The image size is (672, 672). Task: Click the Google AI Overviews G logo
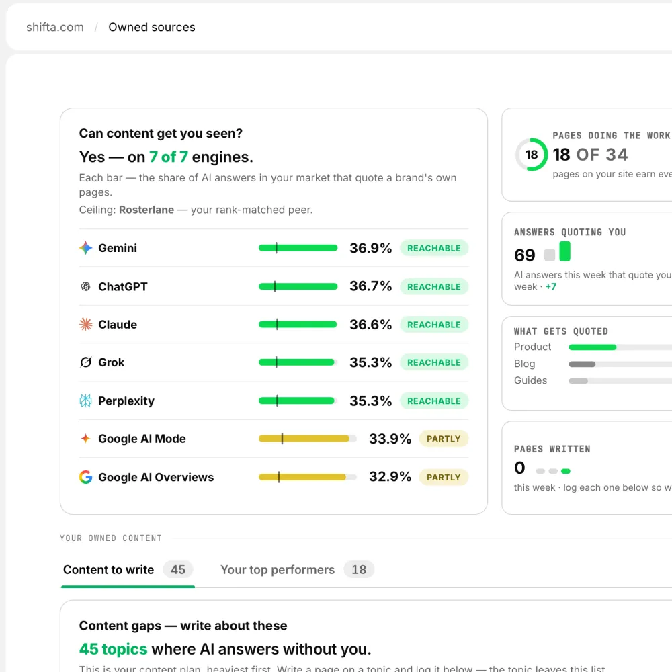click(86, 477)
